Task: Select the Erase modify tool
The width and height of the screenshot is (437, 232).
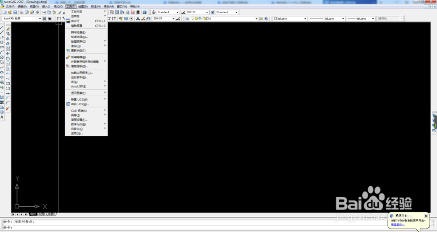Action: click(8, 29)
